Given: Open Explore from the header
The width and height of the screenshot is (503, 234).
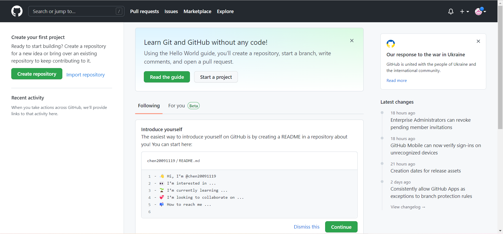Looking at the screenshot, I should 225,12.
